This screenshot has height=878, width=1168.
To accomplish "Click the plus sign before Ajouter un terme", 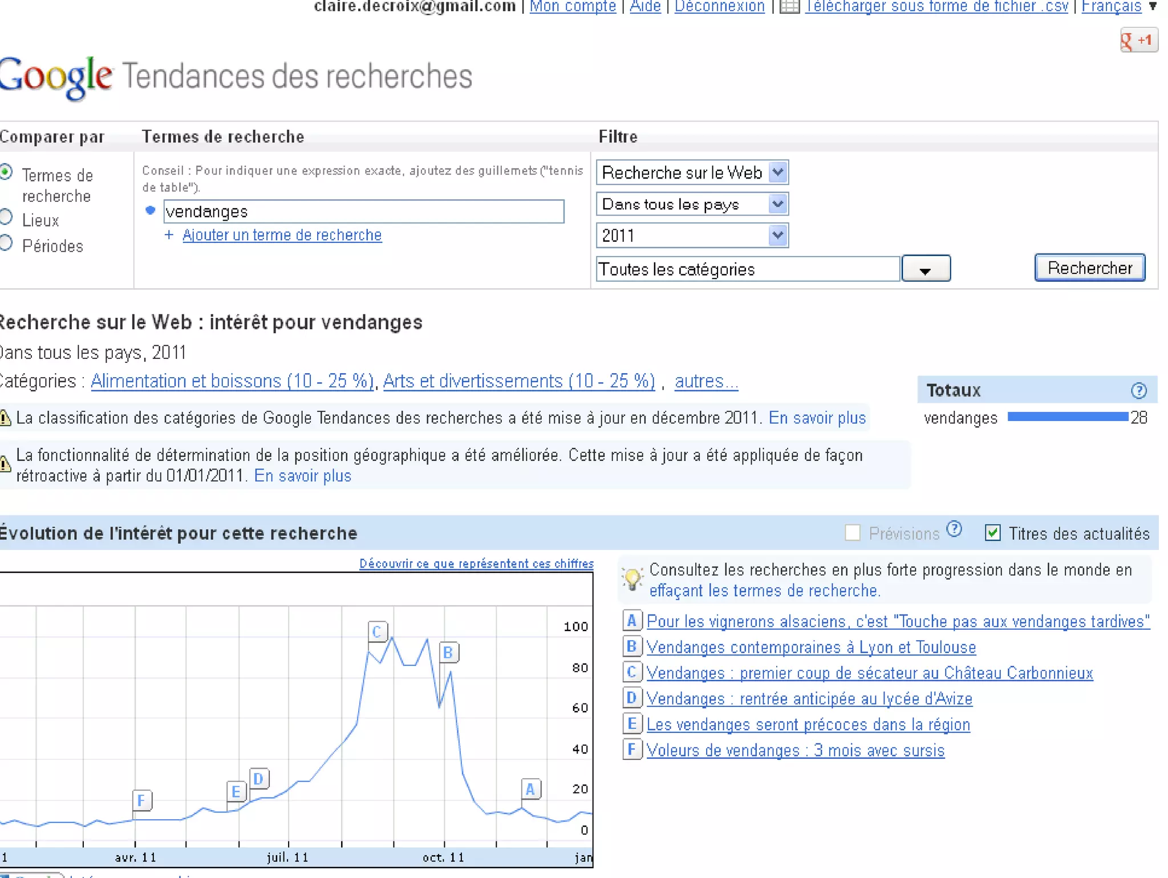I will [x=169, y=235].
